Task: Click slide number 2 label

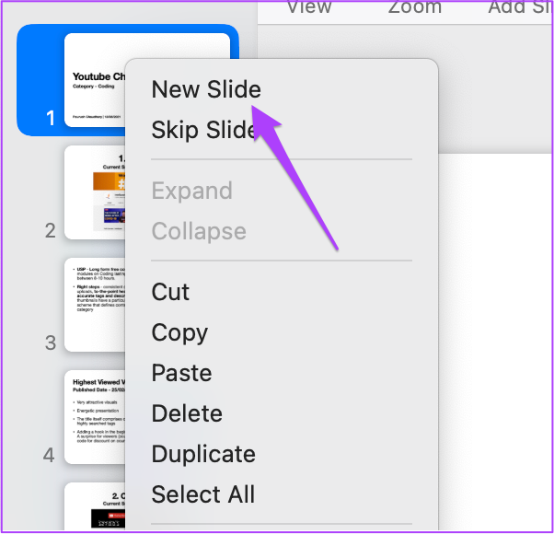Action: tap(51, 230)
